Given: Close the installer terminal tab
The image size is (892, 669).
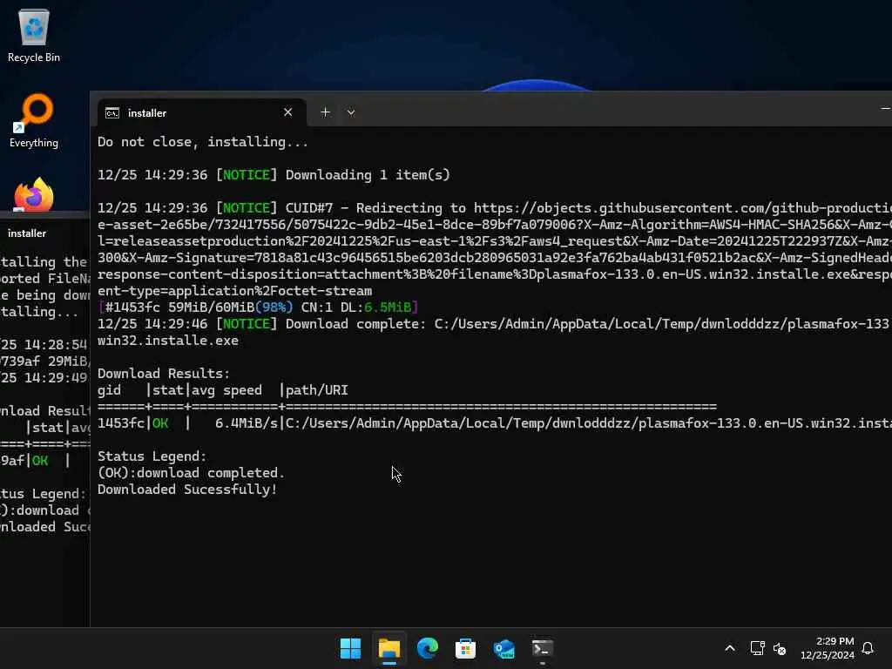Looking at the screenshot, I should tap(287, 112).
